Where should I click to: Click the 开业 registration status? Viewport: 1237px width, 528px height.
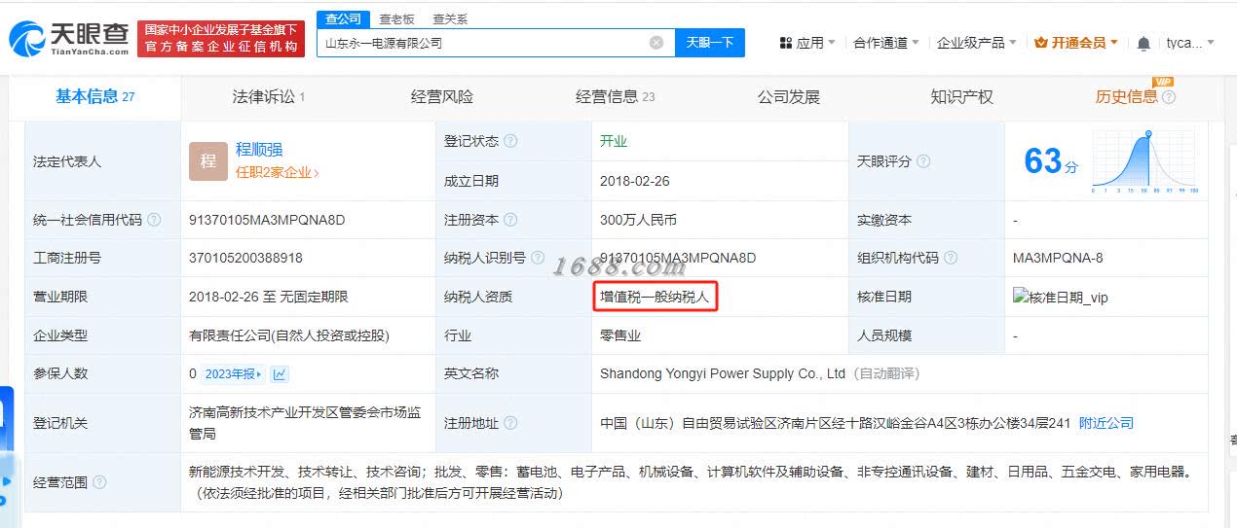614,141
